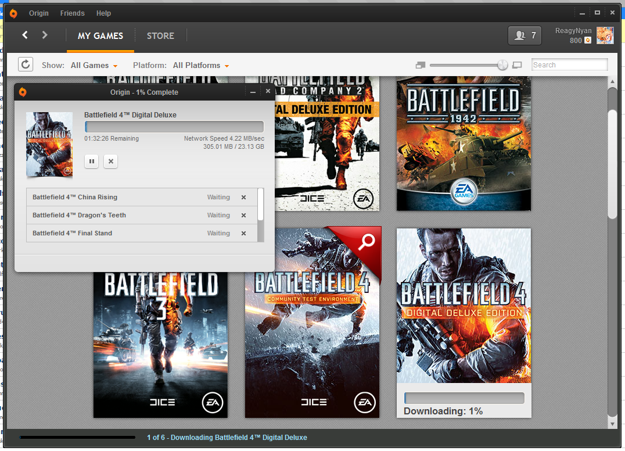Click the Downloading 1% progress bar on tile
This screenshot has height=451, width=625.
464,398
